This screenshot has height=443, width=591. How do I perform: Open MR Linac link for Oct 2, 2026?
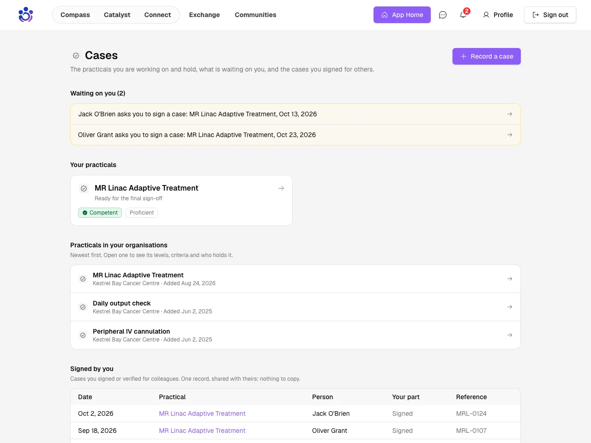(x=202, y=413)
